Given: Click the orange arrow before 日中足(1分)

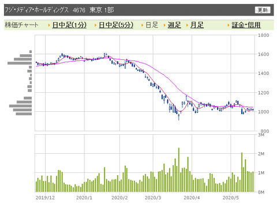Looking at the screenshot, I should click(49, 25).
